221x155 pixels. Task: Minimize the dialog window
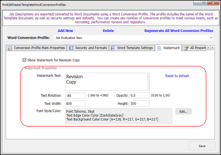(x=197, y=3)
